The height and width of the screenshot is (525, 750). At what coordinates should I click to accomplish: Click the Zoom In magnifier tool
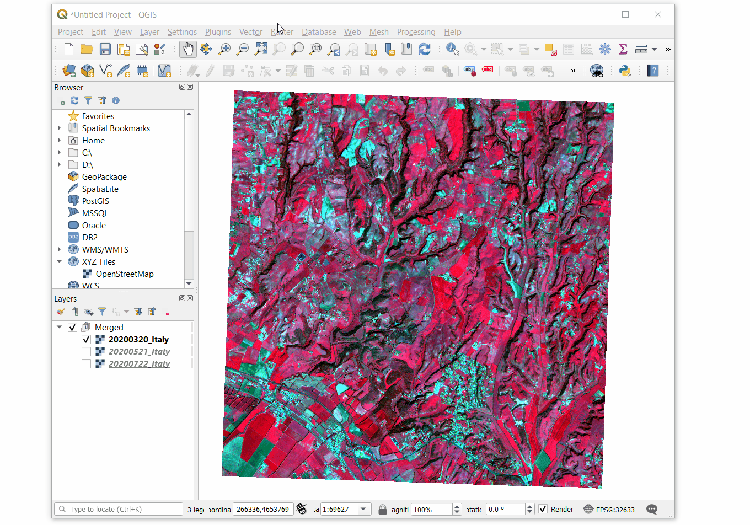224,49
